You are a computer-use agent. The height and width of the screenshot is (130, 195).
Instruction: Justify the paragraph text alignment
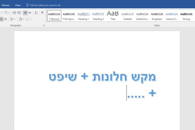6,19
